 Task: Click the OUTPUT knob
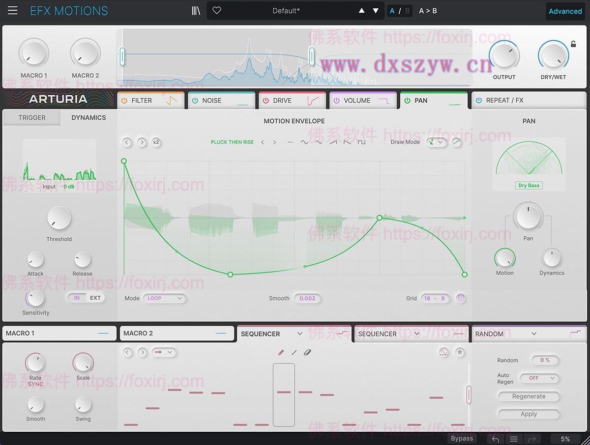(504, 55)
